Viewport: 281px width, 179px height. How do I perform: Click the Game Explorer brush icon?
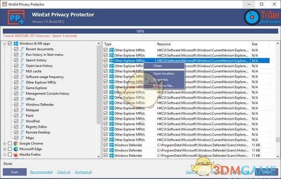coord(22,88)
